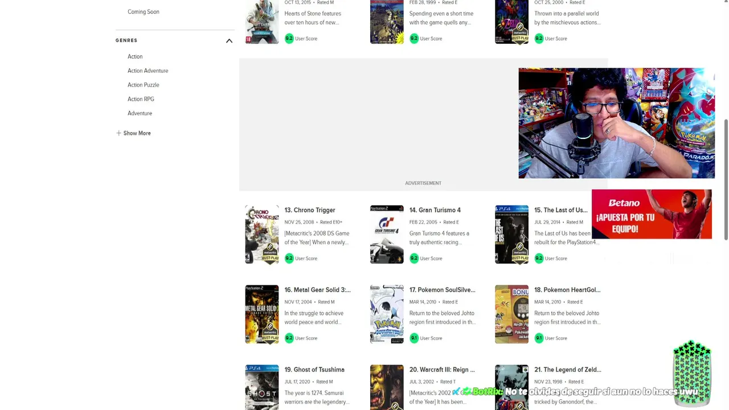
Task: Click the "NOV 17, 2004" release date text
Action: coord(298,302)
